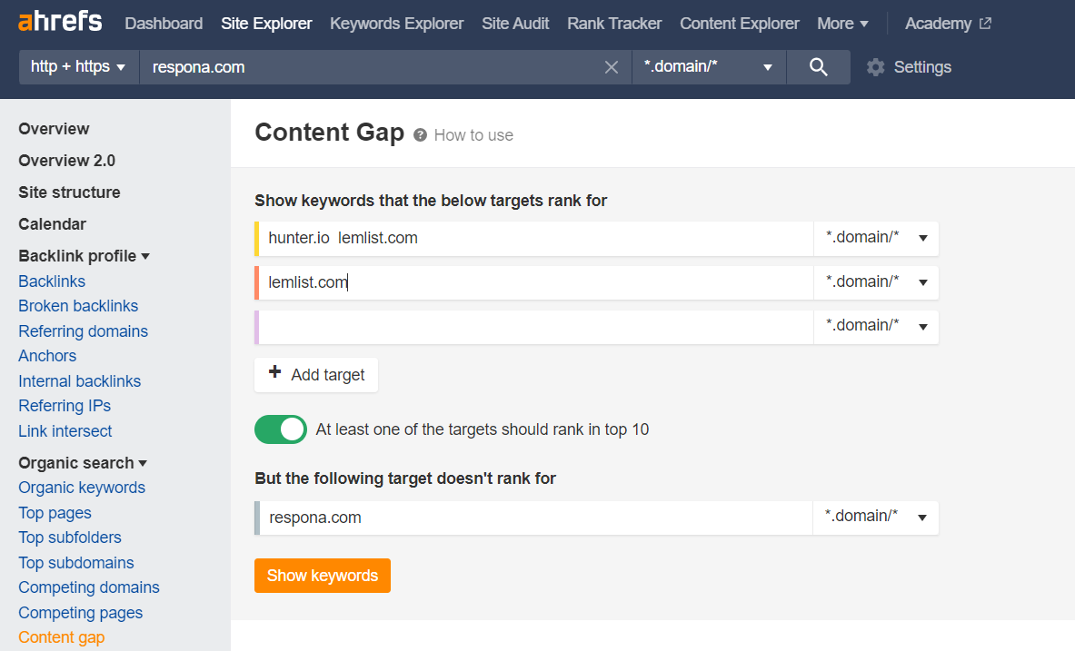Open Site structure in sidebar
This screenshot has width=1075, height=651.
point(69,192)
